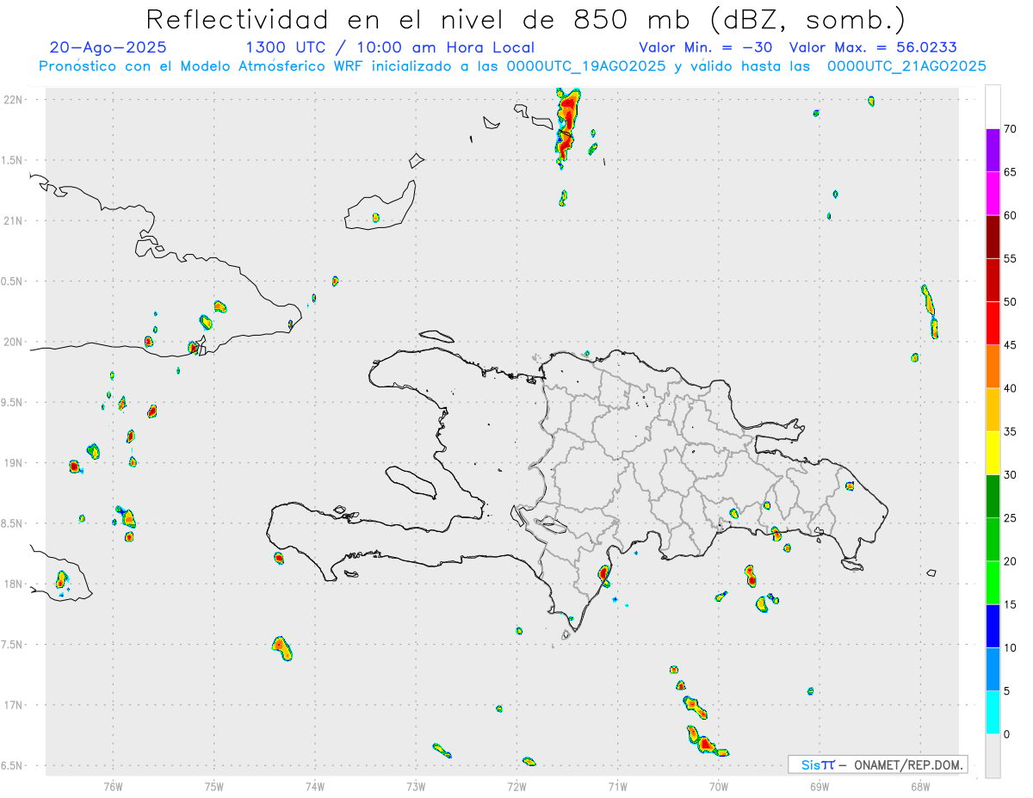Click the "SisTT - ONAMET/REP.DOM." credit box
This screenshot has height=798, width=1033.
[x=878, y=764]
